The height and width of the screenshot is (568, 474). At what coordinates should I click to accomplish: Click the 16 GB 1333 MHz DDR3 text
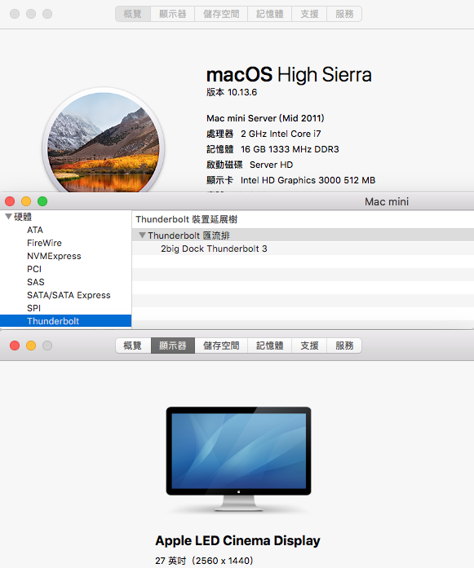[290, 149]
